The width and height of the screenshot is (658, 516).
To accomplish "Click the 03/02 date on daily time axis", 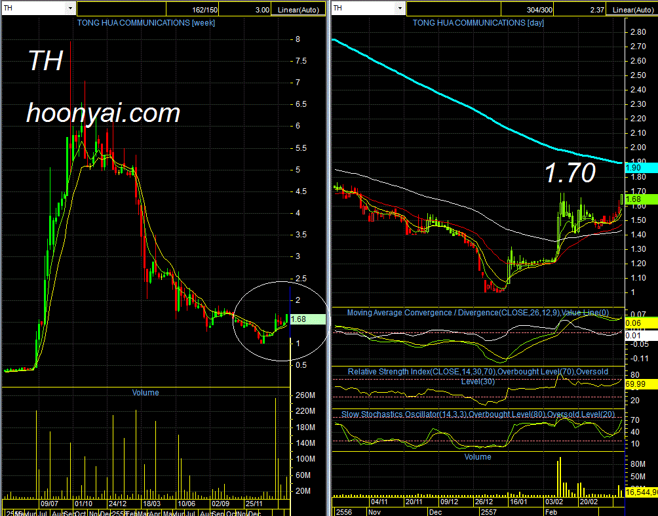I will (x=554, y=502).
